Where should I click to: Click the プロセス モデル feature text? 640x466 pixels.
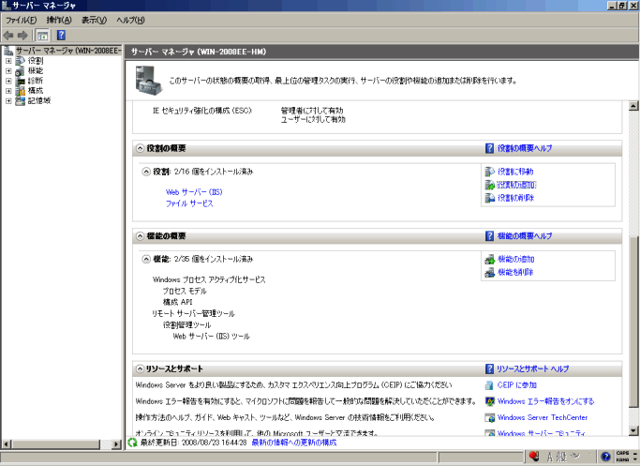pyautogui.click(x=185, y=292)
